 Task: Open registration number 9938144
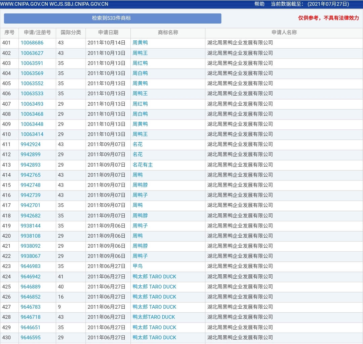click(x=31, y=226)
